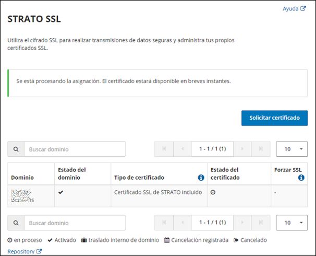Click the upper '1 - 1 / 1 (1)' page indicator
This screenshot has width=316, height=256.
pyautogui.click(x=212, y=149)
